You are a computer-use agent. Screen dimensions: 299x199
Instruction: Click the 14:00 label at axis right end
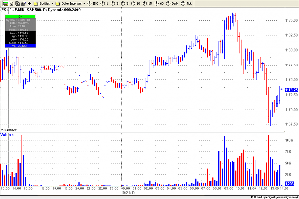284,188
